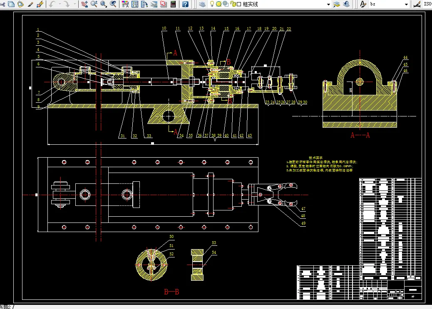Click the Cut scissors icon

click(2, 4)
